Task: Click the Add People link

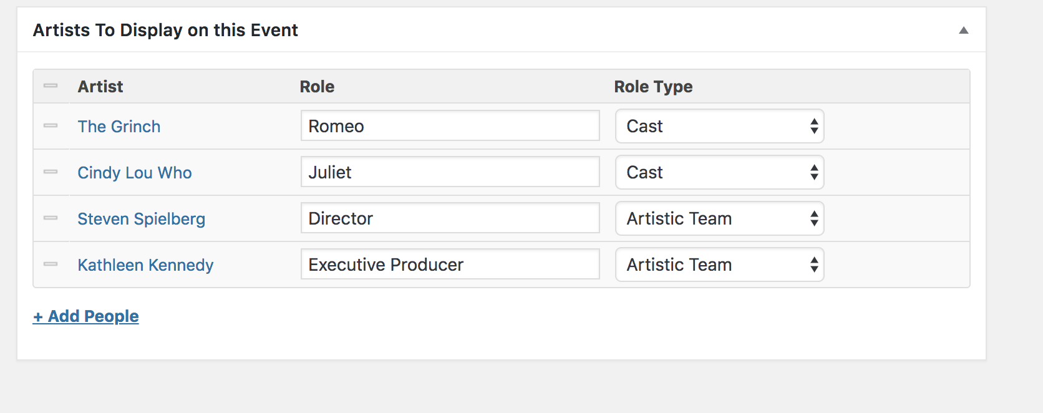Action: pyautogui.click(x=86, y=316)
